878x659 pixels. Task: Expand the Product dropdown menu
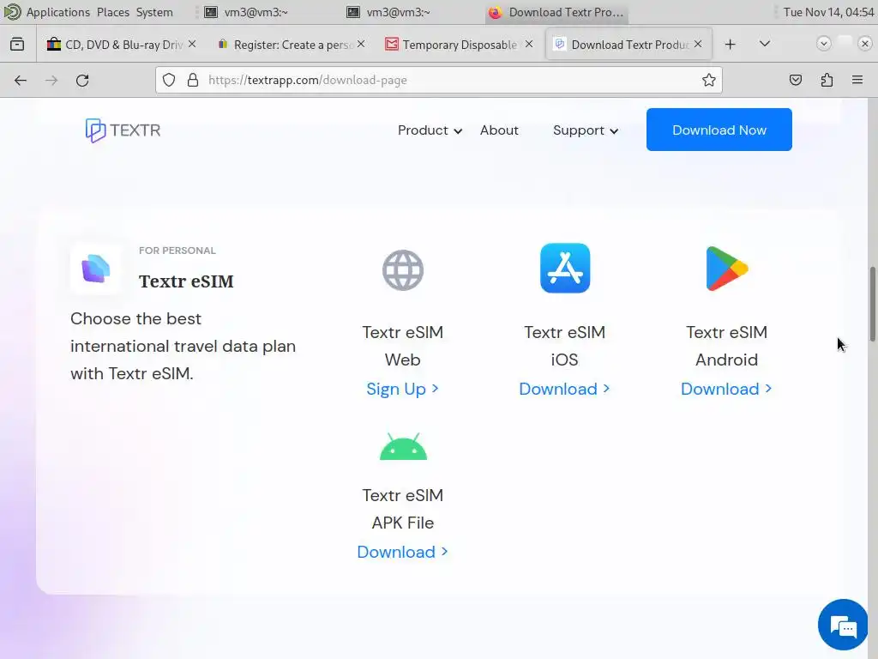tap(430, 130)
